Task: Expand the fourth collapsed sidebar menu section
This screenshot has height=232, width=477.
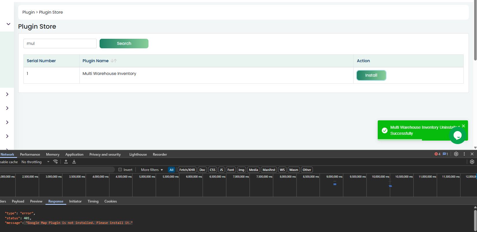Action: 7,136
